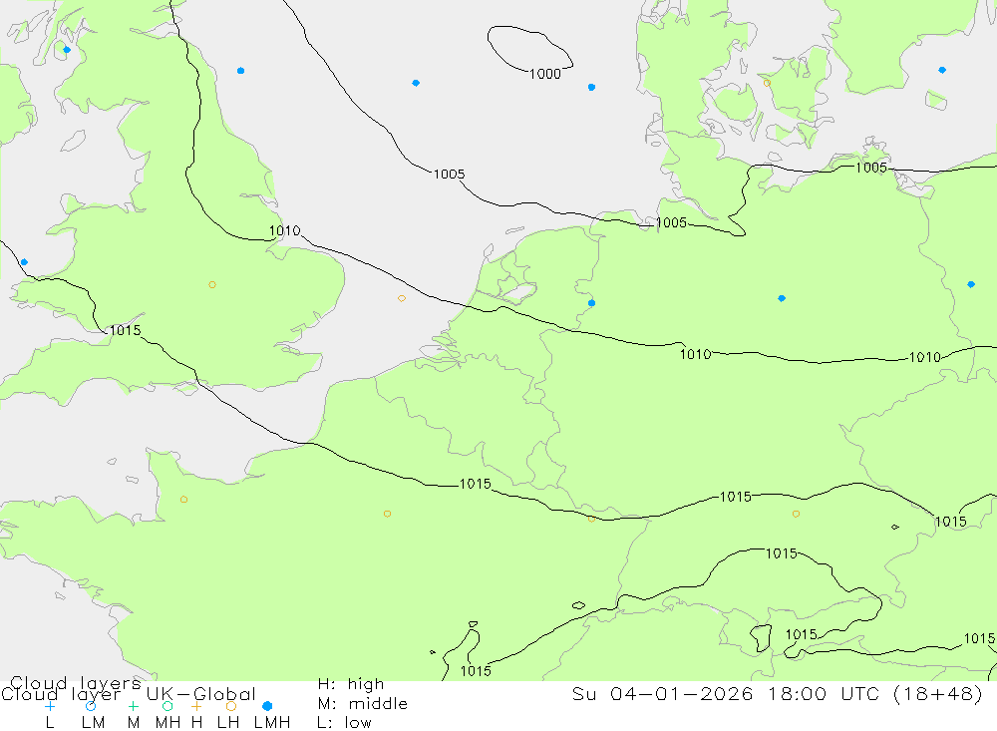This screenshot has height=731, width=997.
Task: Click the green plus M legend symbol
Action: coord(133,706)
